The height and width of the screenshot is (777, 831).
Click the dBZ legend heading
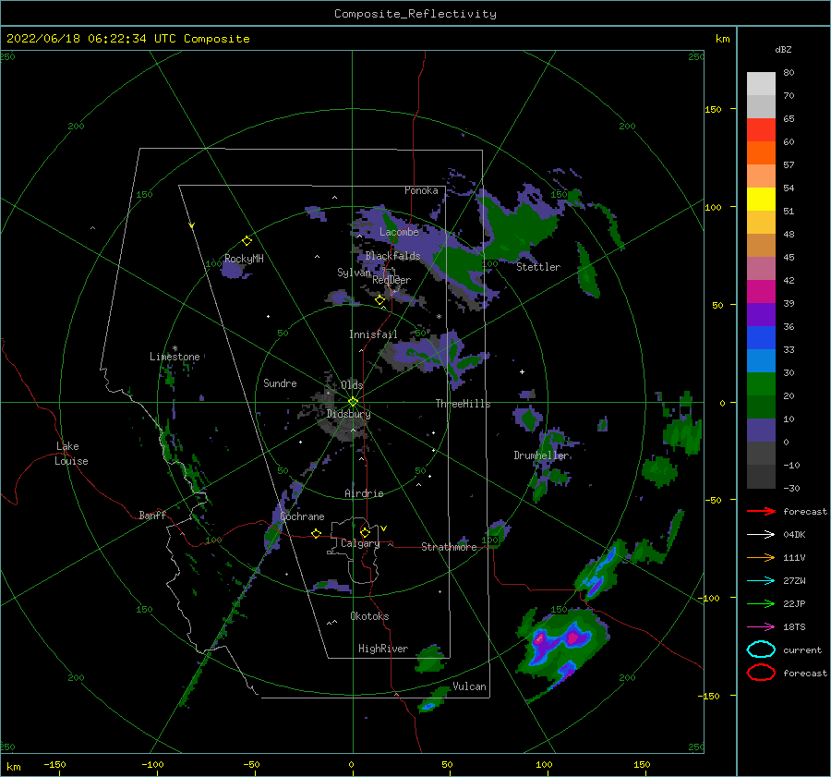(783, 49)
